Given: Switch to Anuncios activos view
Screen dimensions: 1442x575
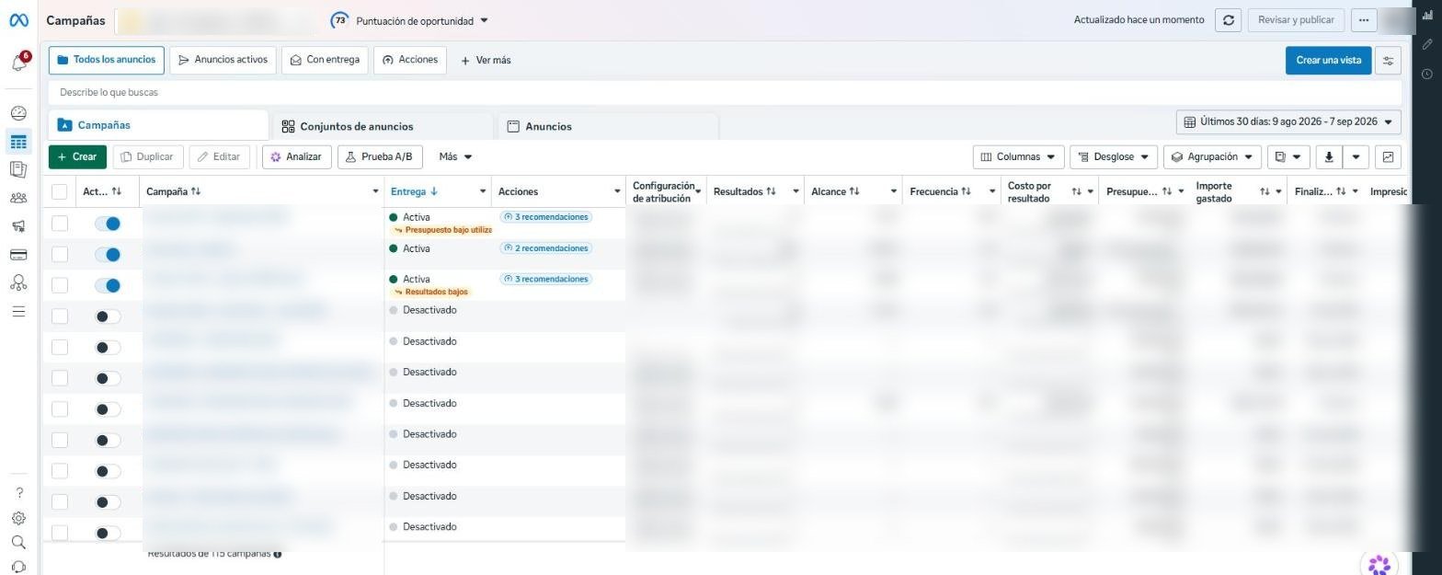Looking at the screenshot, I should tap(223, 60).
